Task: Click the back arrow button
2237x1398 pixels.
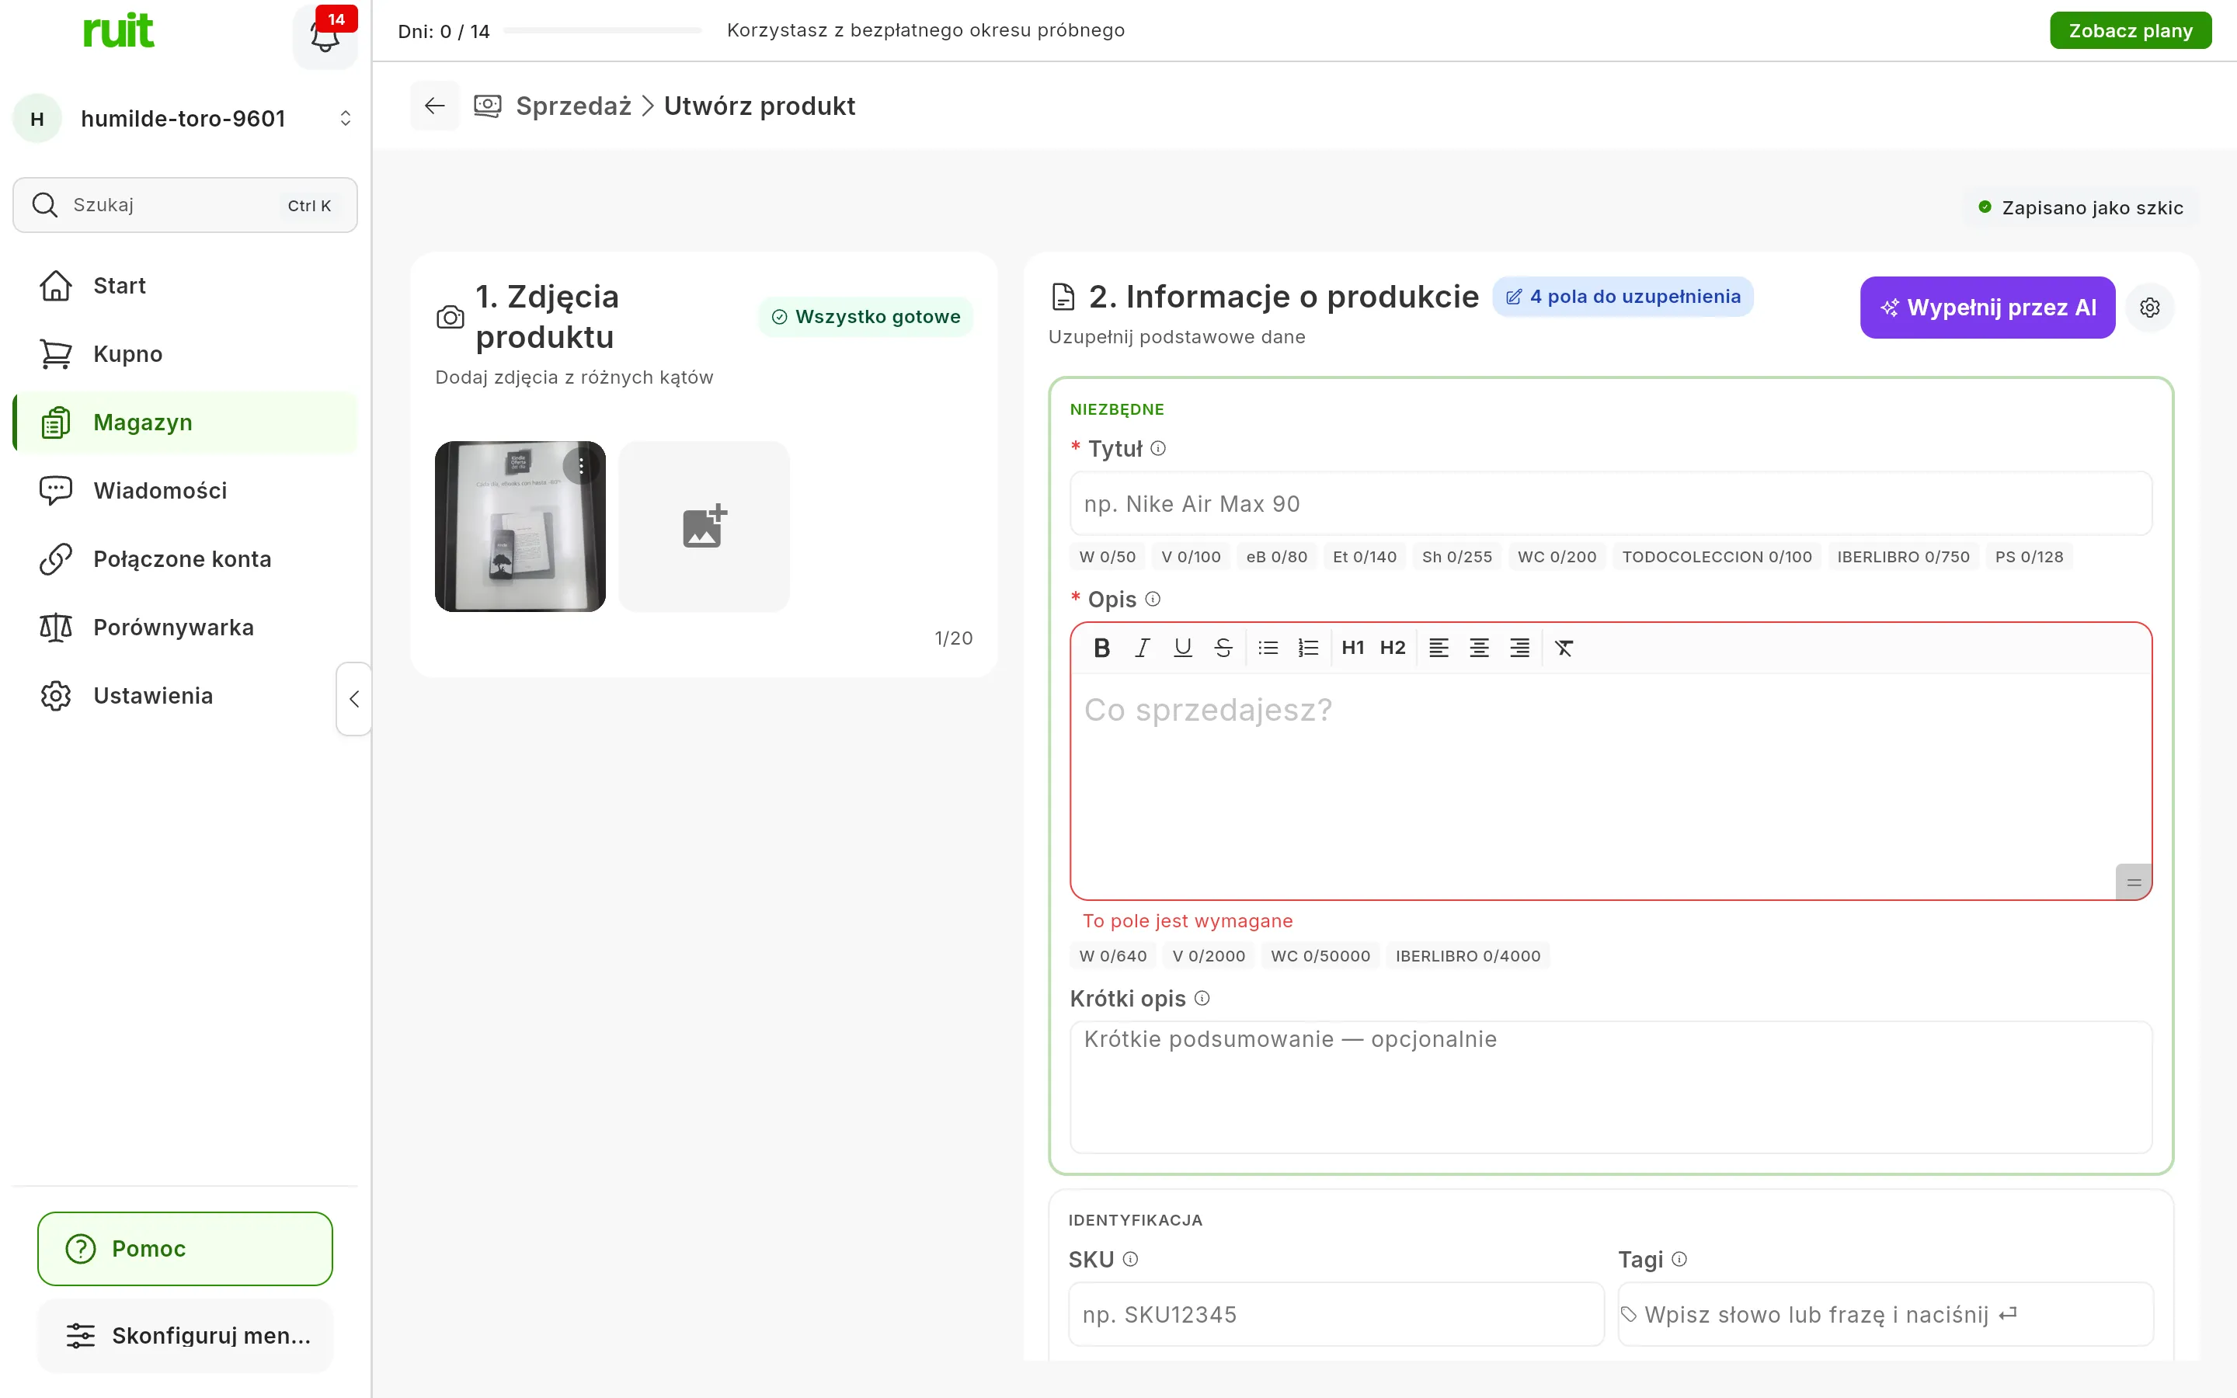Action: [434, 106]
